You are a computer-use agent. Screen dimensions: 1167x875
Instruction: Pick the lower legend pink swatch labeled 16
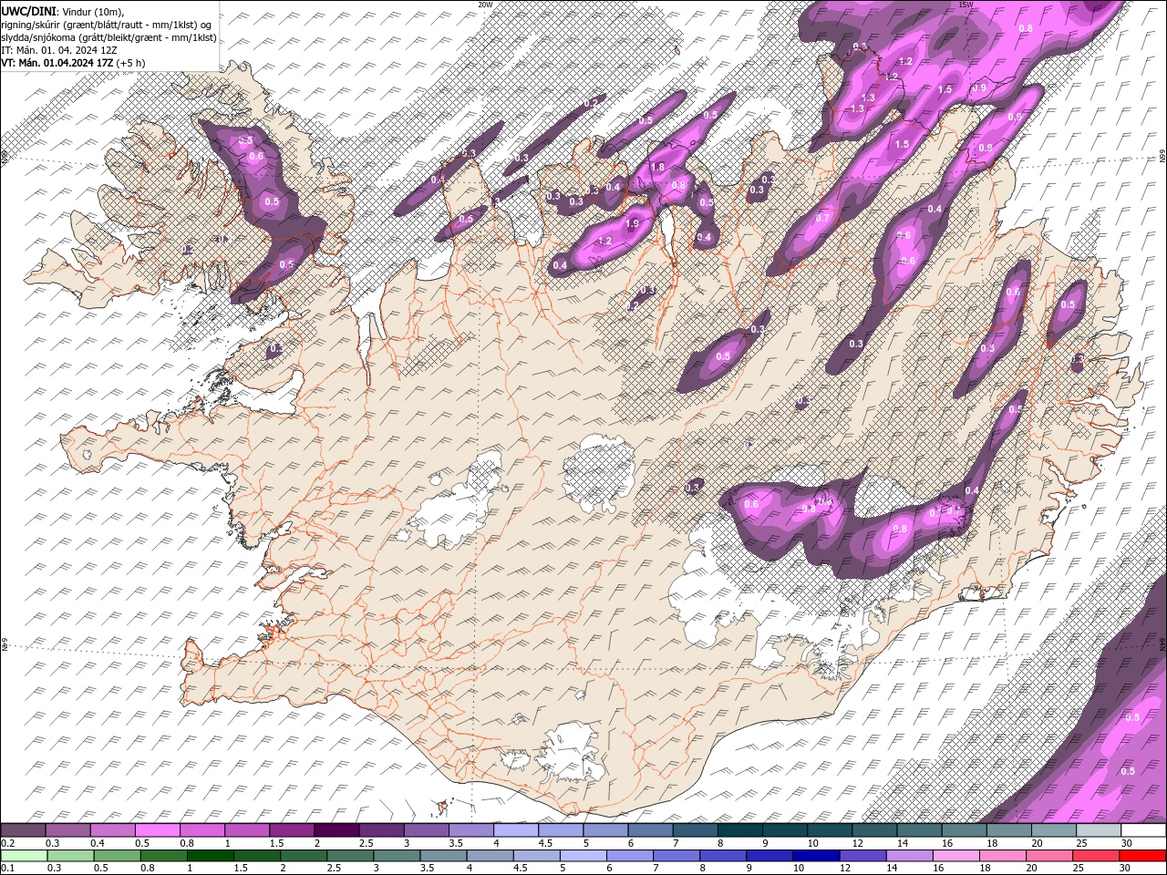coord(956,855)
